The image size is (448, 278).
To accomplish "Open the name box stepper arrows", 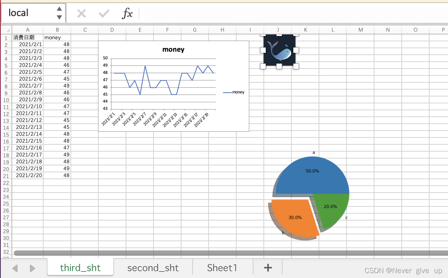I will pos(59,13).
